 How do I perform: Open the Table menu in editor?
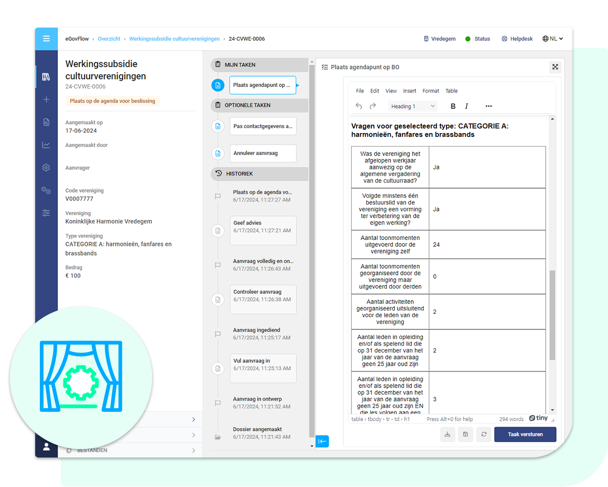click(451, 91)
